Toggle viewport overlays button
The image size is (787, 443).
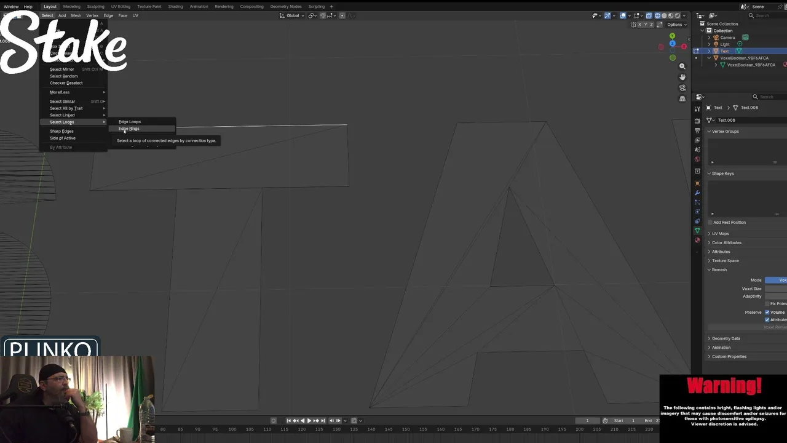point(623,15)
